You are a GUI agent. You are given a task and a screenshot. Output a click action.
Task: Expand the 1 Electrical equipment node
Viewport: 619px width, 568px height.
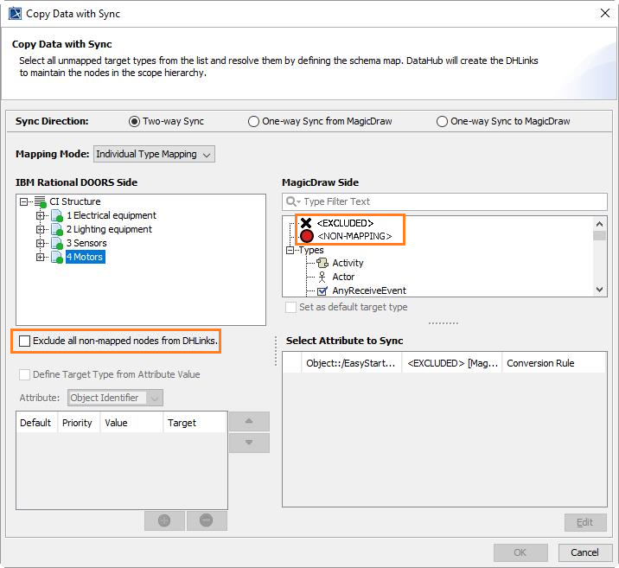click(x=41, y=215)
